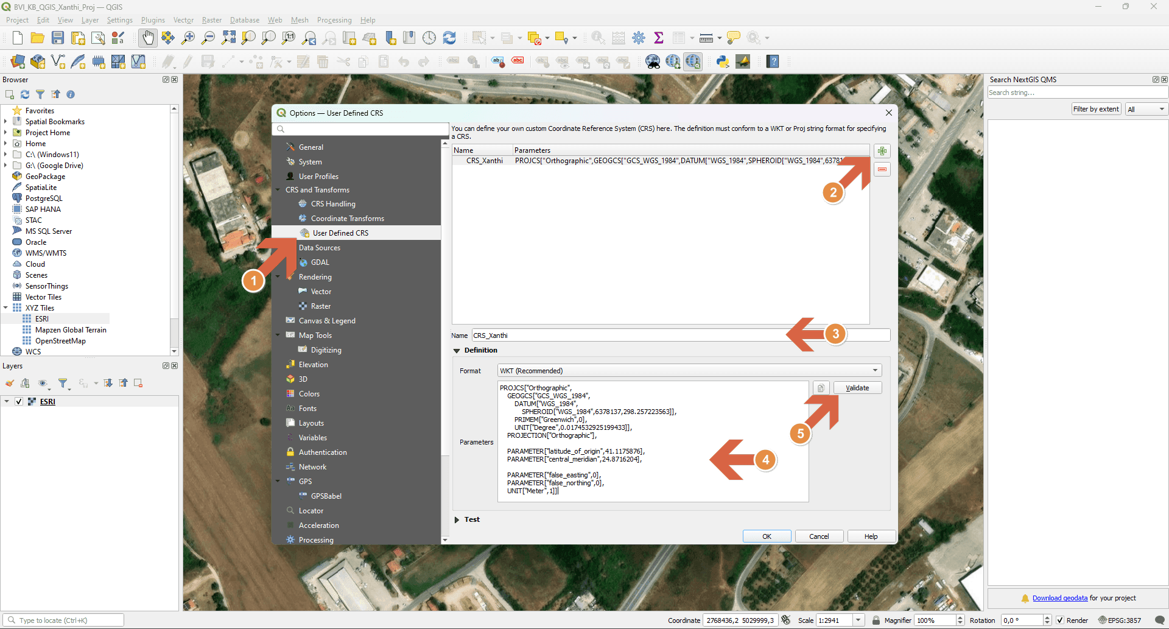
Task: Open the Settings menu
Action: pyautogui.click(x=119, y=20)
